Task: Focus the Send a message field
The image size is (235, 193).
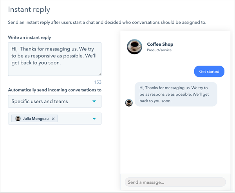Action: pyautogui.click(x=175, y=182)
